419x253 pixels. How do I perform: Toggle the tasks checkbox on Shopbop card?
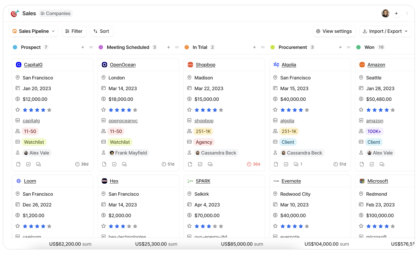point(200,164)
